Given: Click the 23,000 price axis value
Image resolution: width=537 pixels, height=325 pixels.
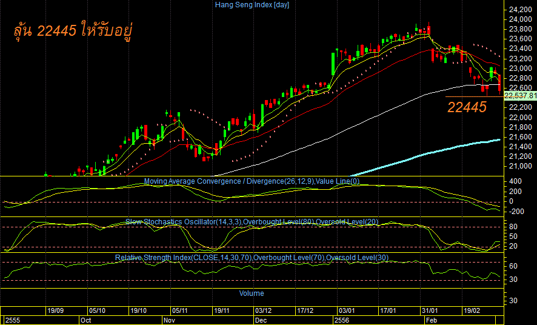Looking at the screenshot, I should point(520,69).
